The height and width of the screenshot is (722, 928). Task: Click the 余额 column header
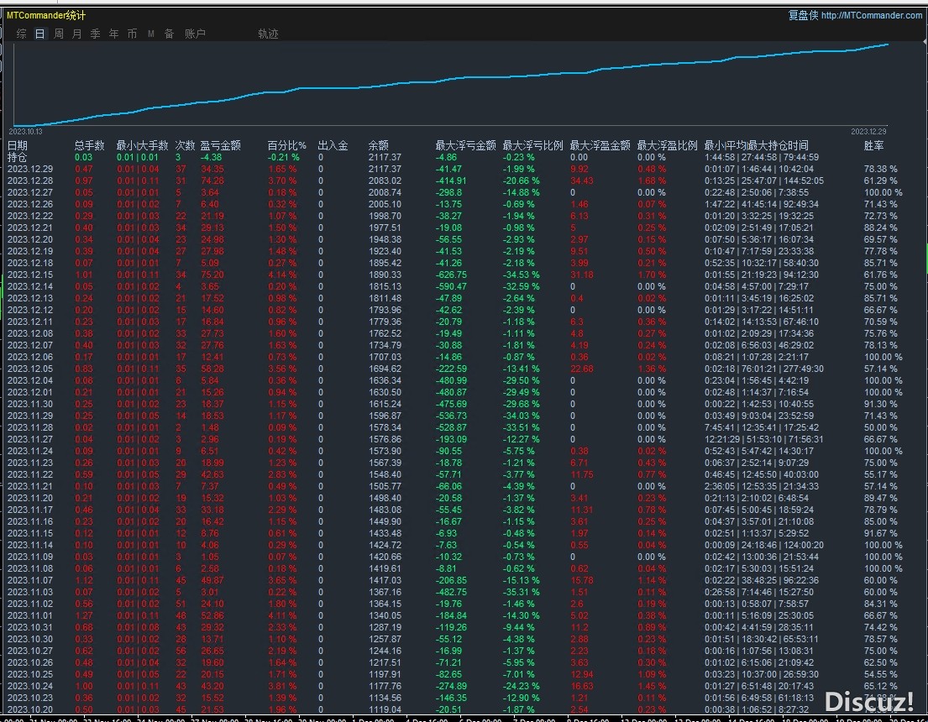(x=379, y=145)
